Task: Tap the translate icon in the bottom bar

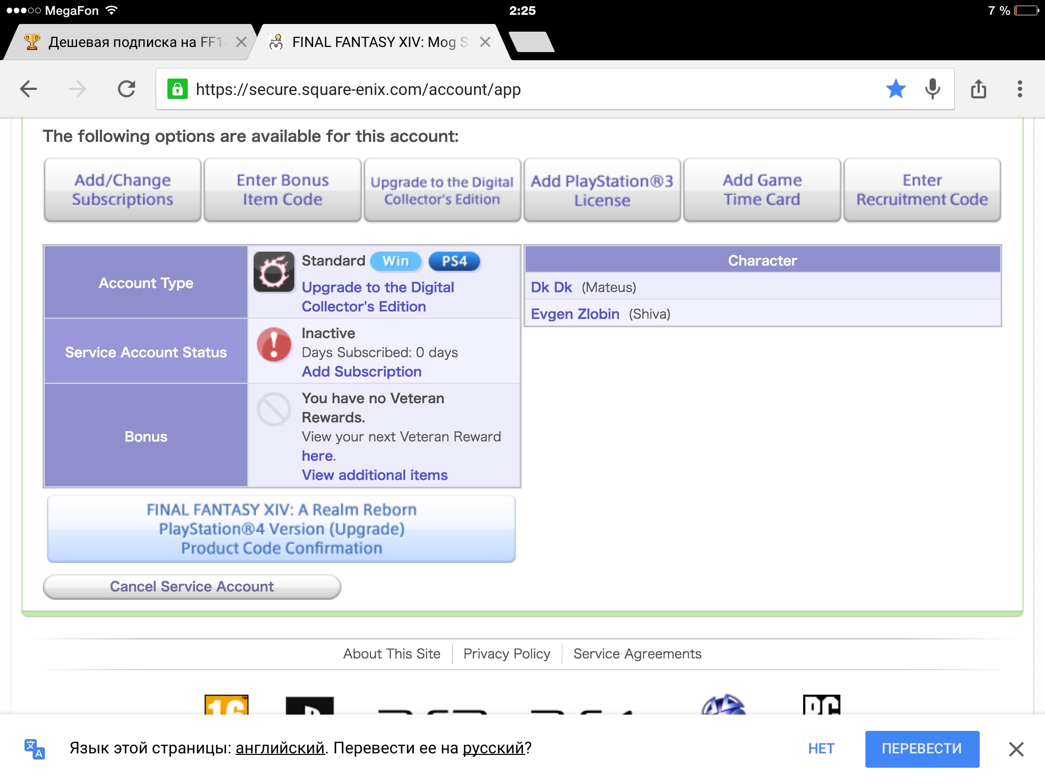Action: coord(35,749)
